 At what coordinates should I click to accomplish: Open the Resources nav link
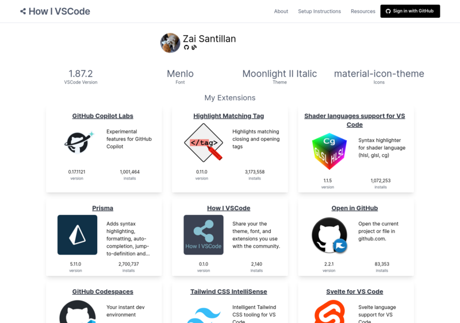[363, 12]
